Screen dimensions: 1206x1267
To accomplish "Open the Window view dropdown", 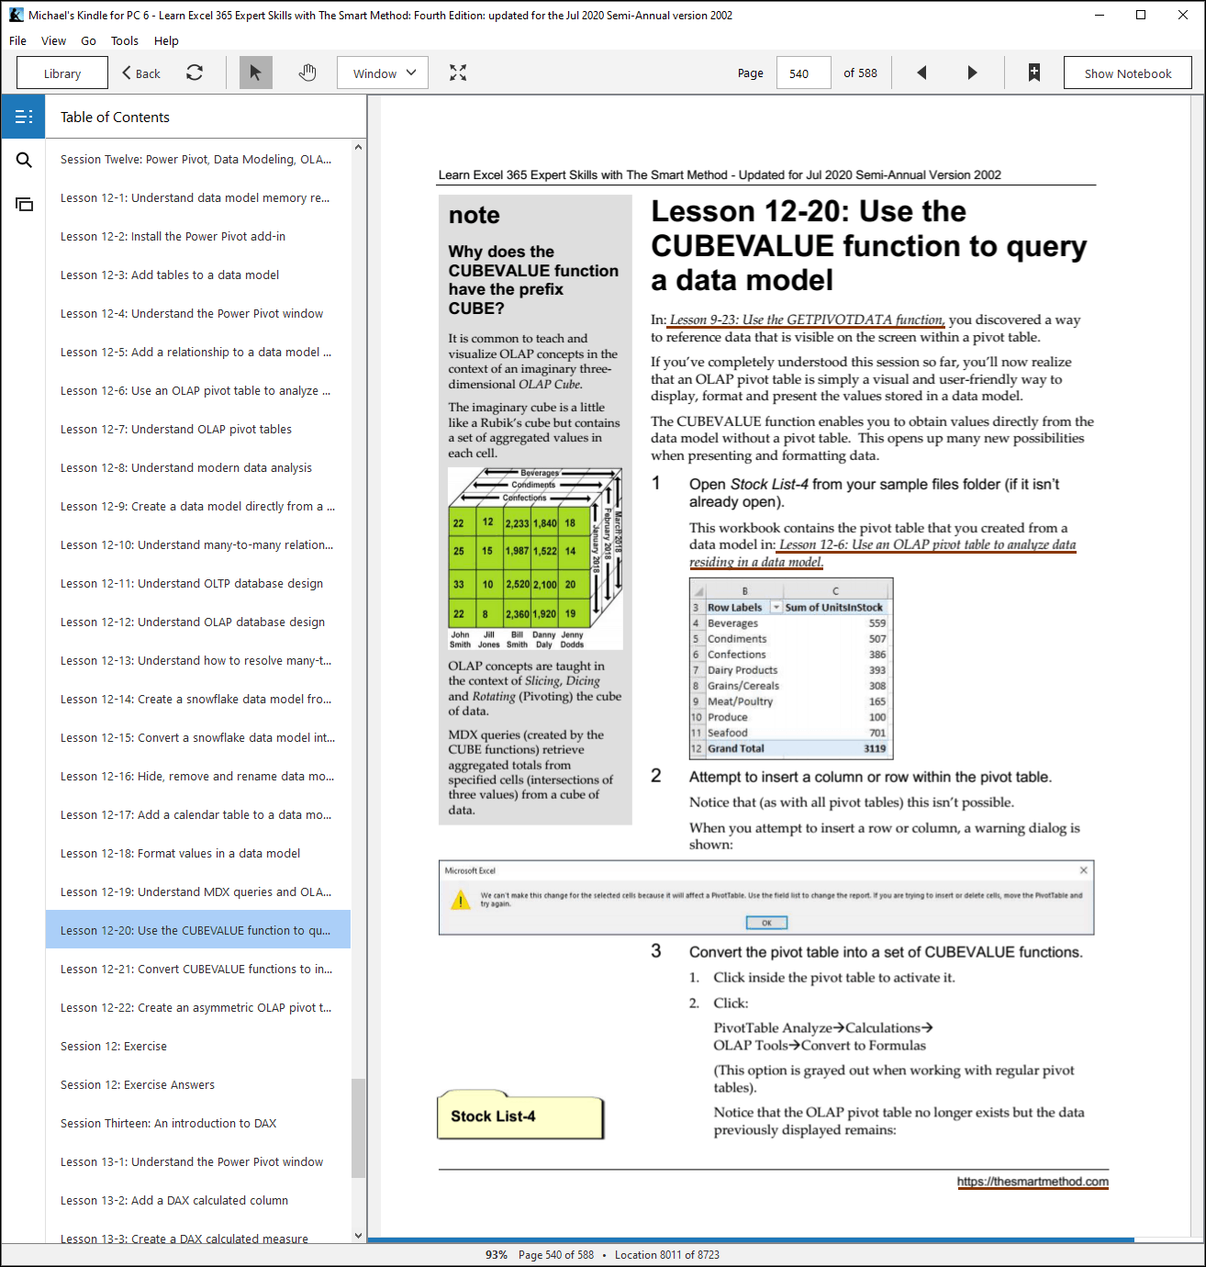I will click(x=383, y=73).
